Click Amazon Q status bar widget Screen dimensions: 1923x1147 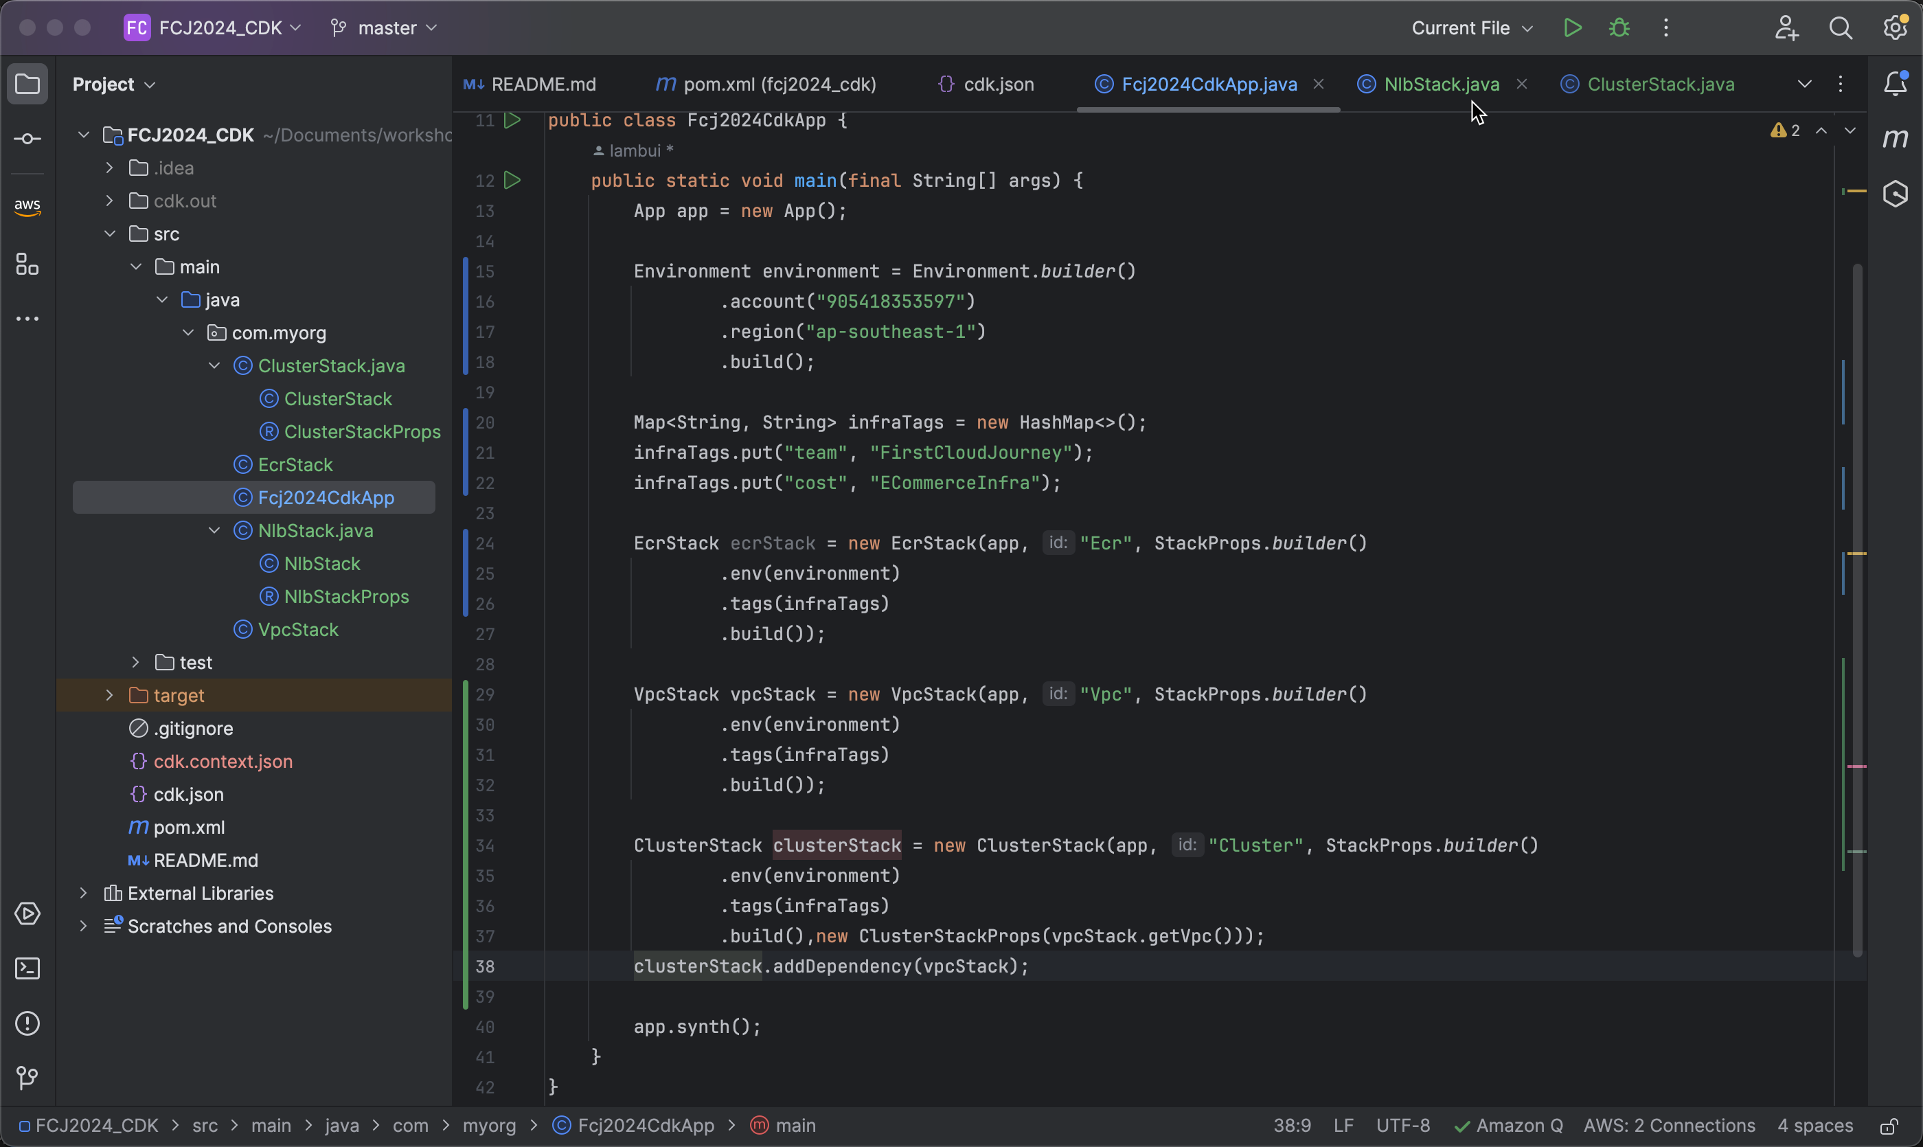1508,1125
